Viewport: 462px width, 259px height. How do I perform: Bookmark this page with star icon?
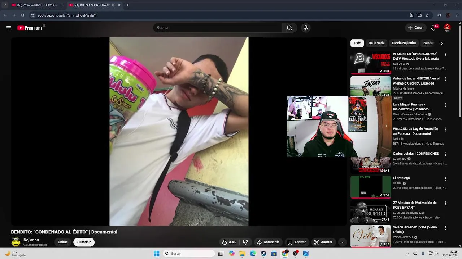[x=427, y=15]
